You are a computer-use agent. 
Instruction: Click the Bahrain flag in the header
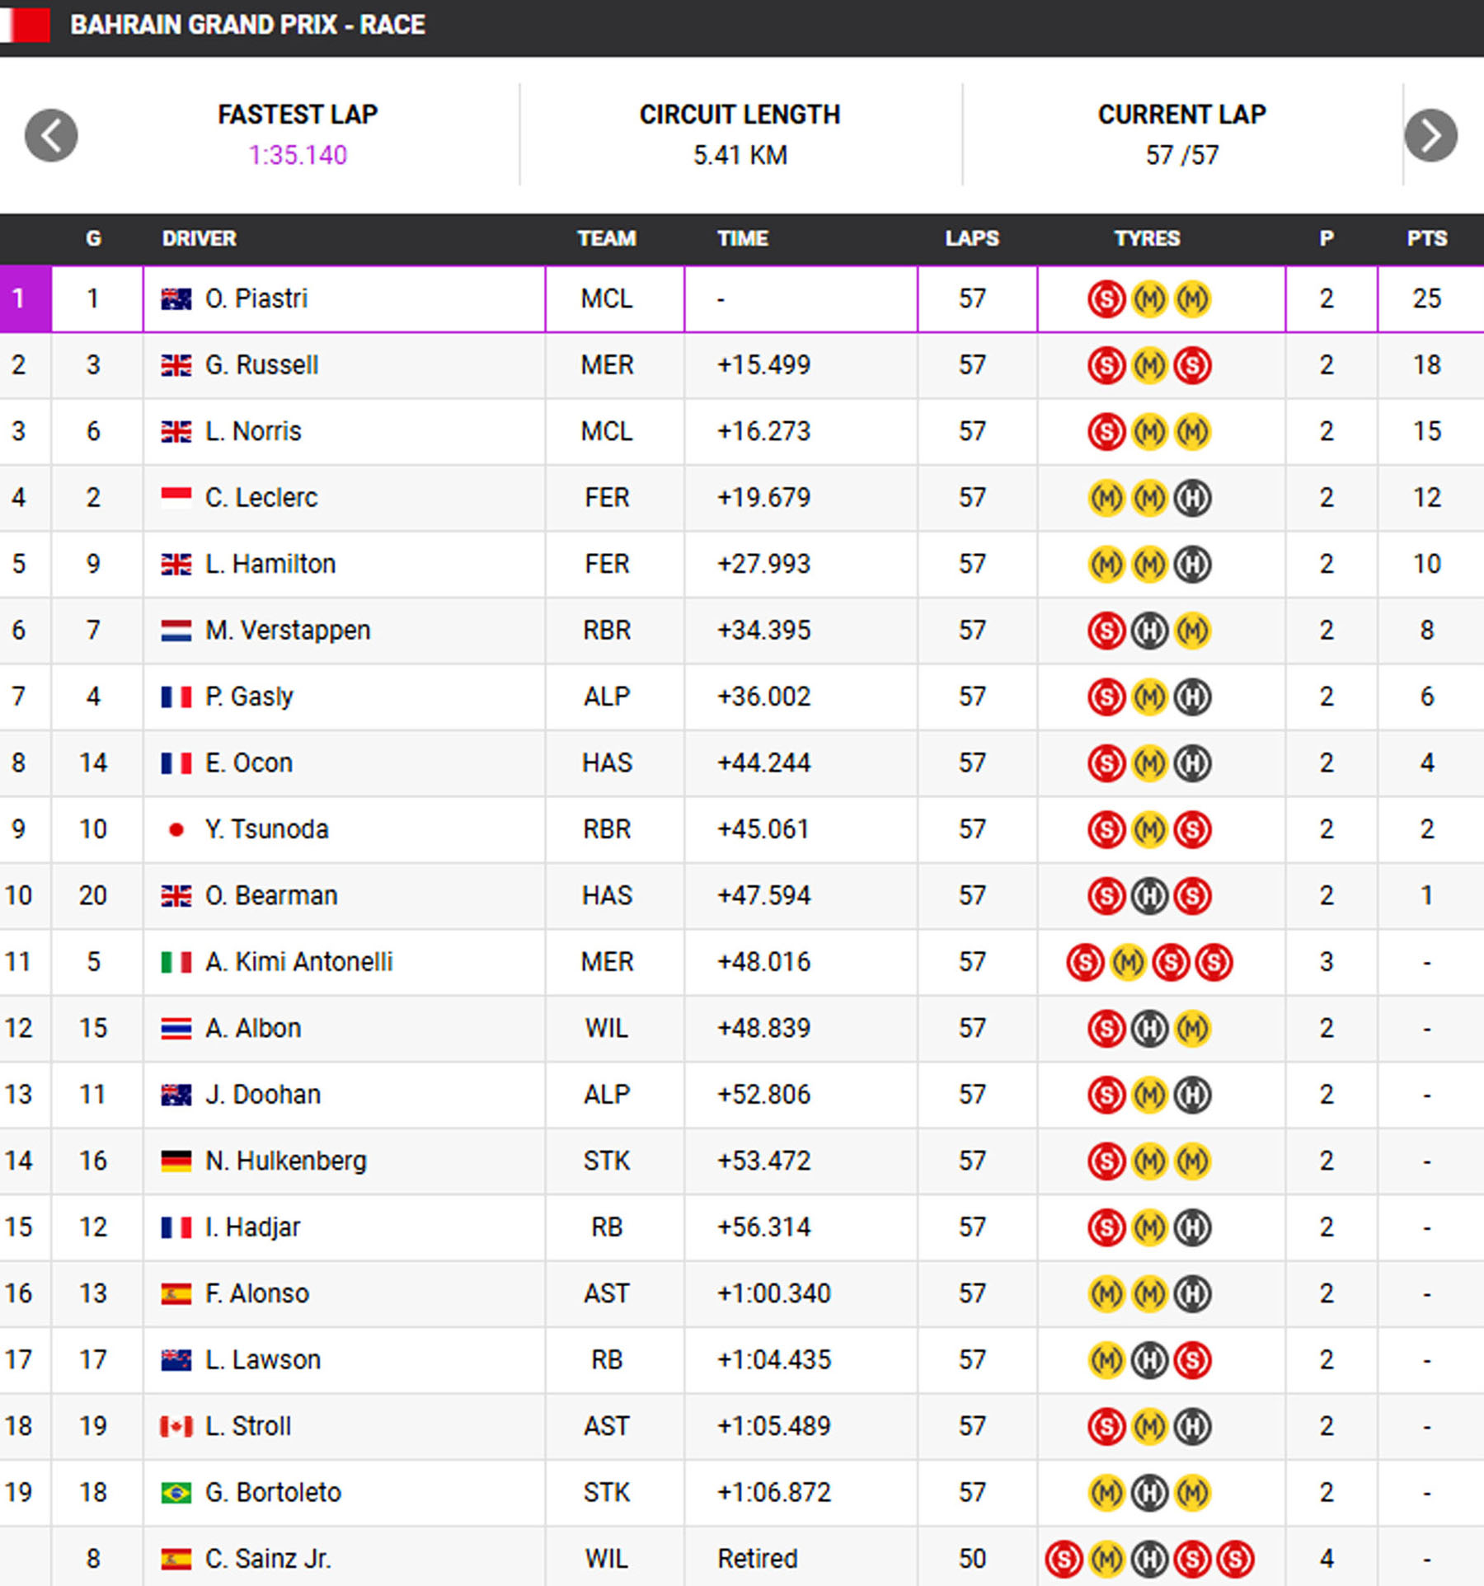coord(26,25)
